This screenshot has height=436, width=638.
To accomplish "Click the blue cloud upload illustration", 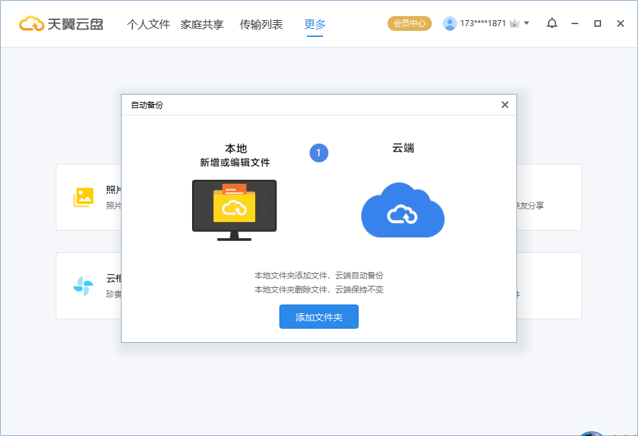I will click(403, 210).
